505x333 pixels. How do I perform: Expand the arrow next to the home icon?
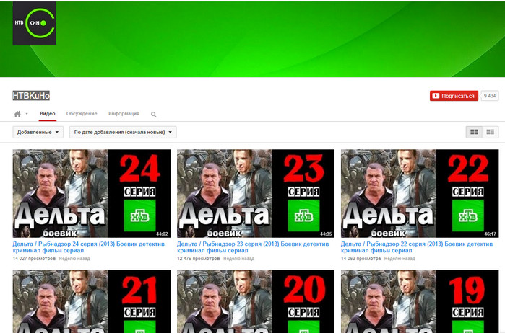click(x=27, y=114)
